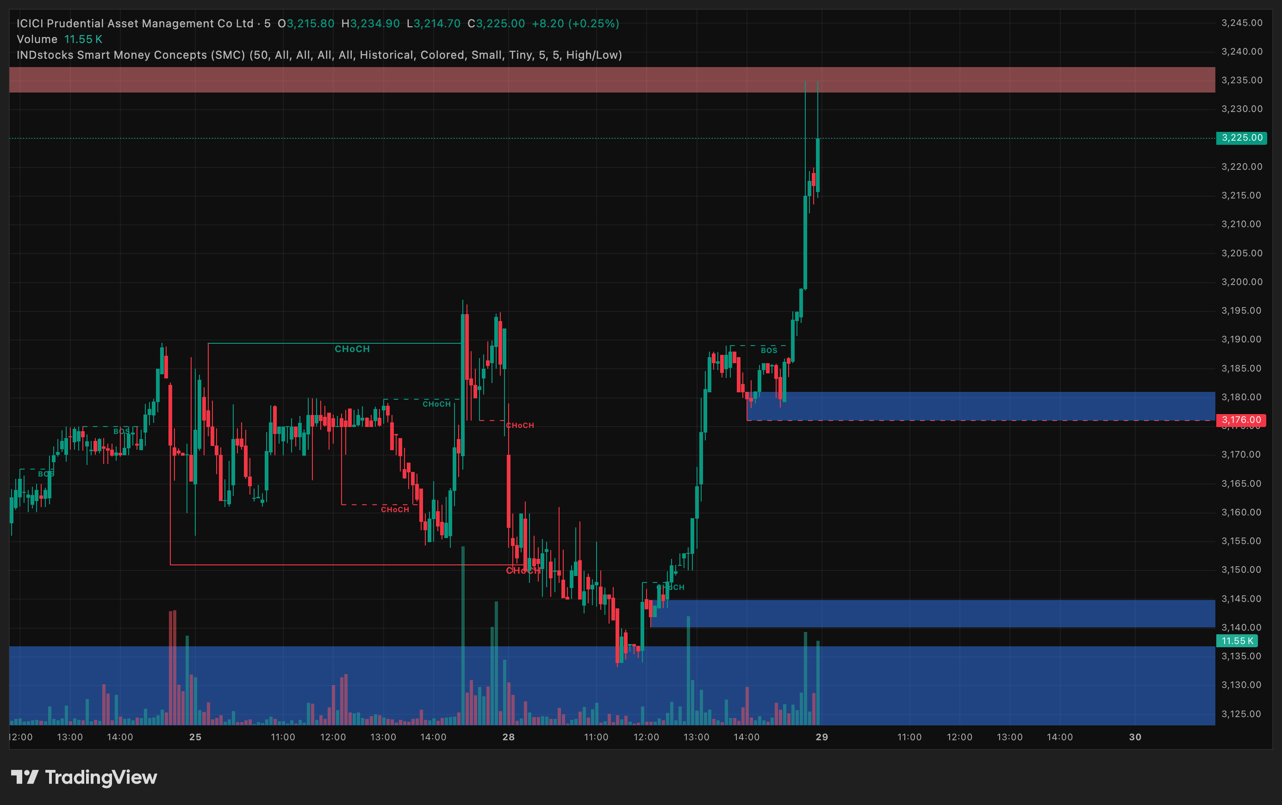This screenshot has width=1282, height=805.
Task: Click the 3,230.00 price axis label
Action: 1242,109
